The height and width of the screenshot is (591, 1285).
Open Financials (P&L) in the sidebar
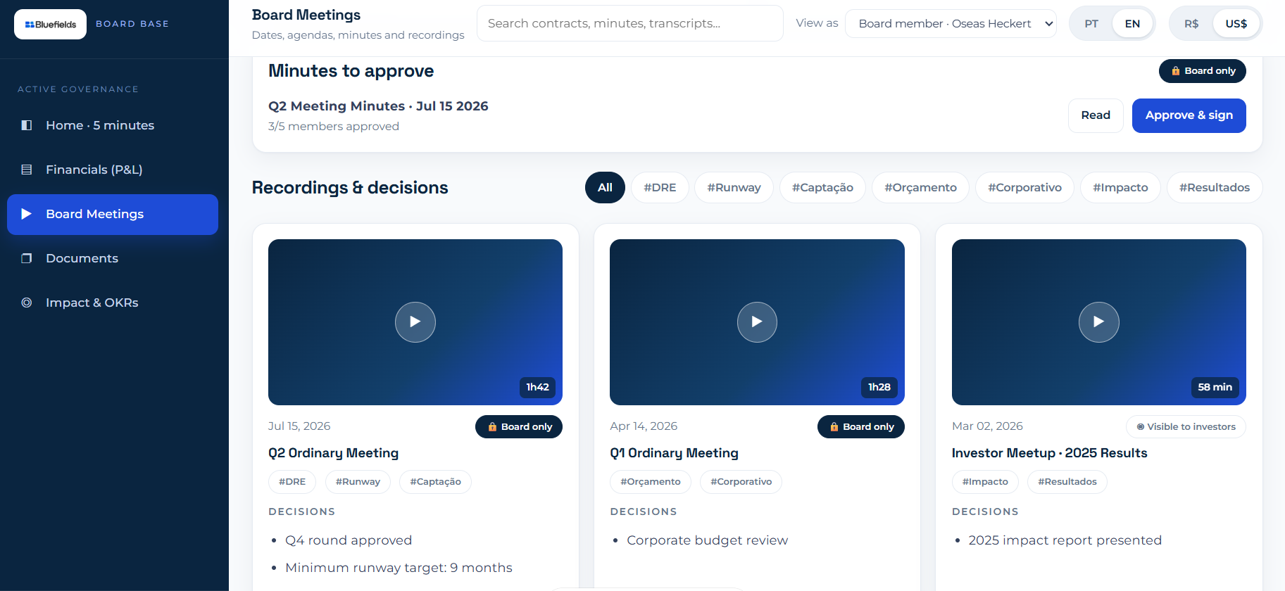point(113,170)
